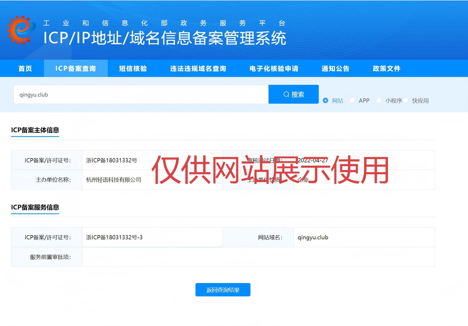Select the 网站 radio button
Viewport: 468px width, 326px height.
point(325,101)
